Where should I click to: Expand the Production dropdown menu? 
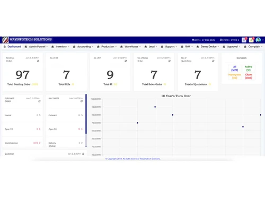click(109, 46)
